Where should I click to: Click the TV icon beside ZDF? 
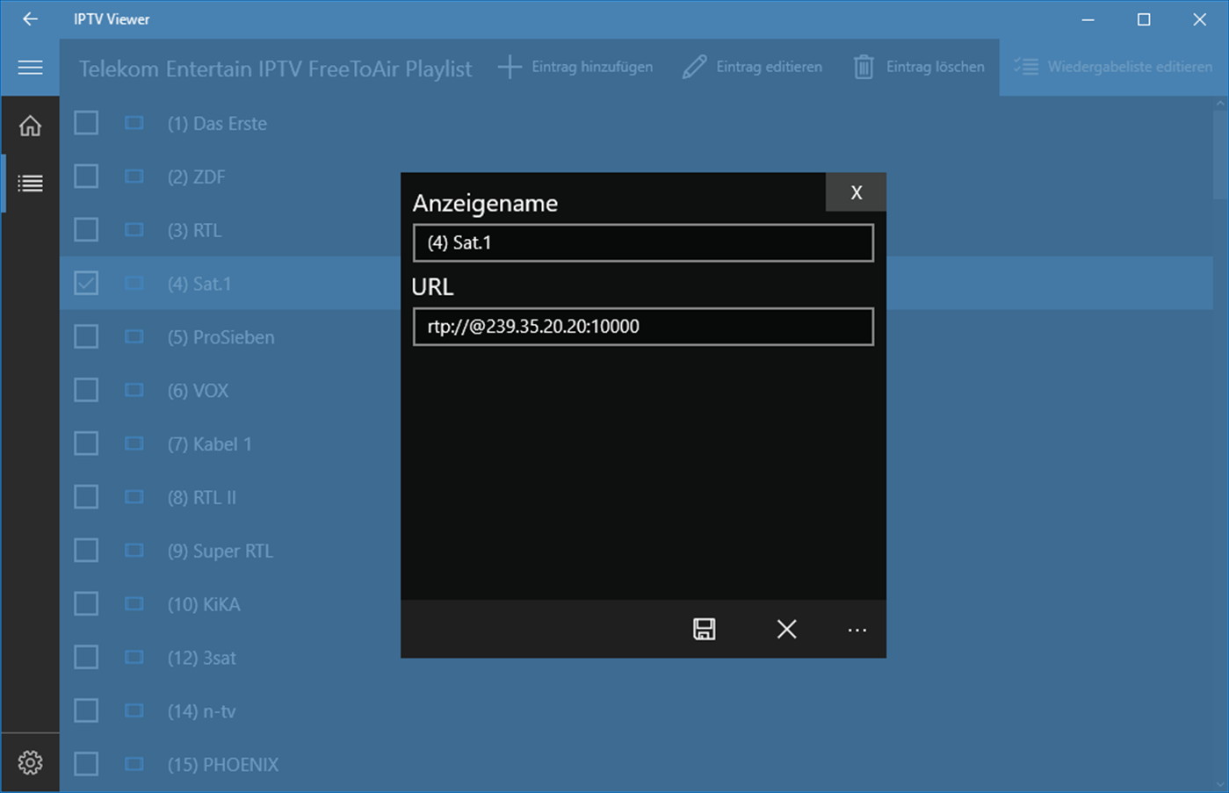(x=134, y=177)
